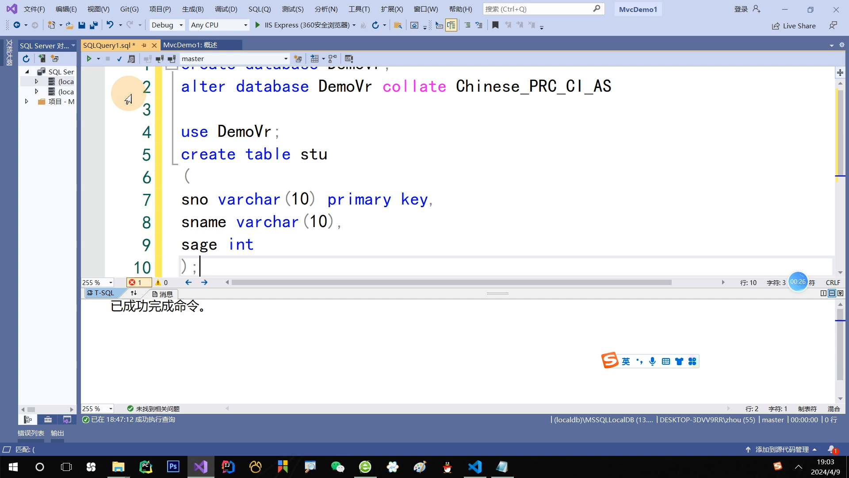Switch to the T-SQL pane tab
The height and width of the screenshot is (478, 849).
pos(101,293)
